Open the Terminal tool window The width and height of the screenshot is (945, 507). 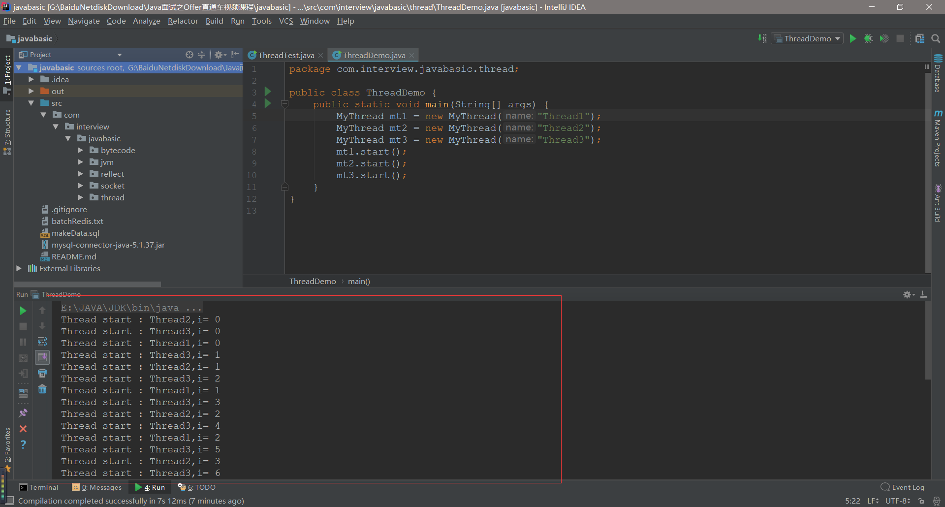[43, 487]
